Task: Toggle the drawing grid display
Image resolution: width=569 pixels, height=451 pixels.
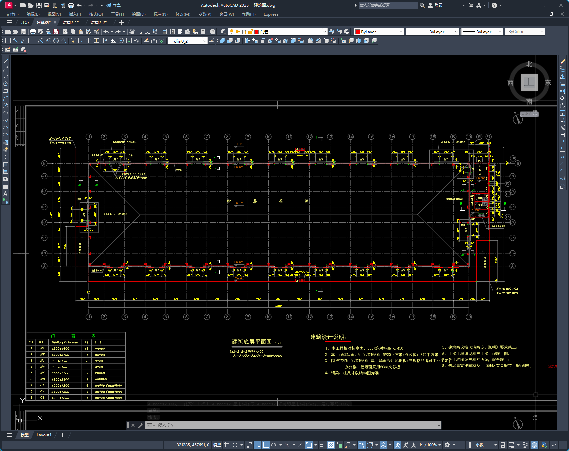Action: click(227, 445)
